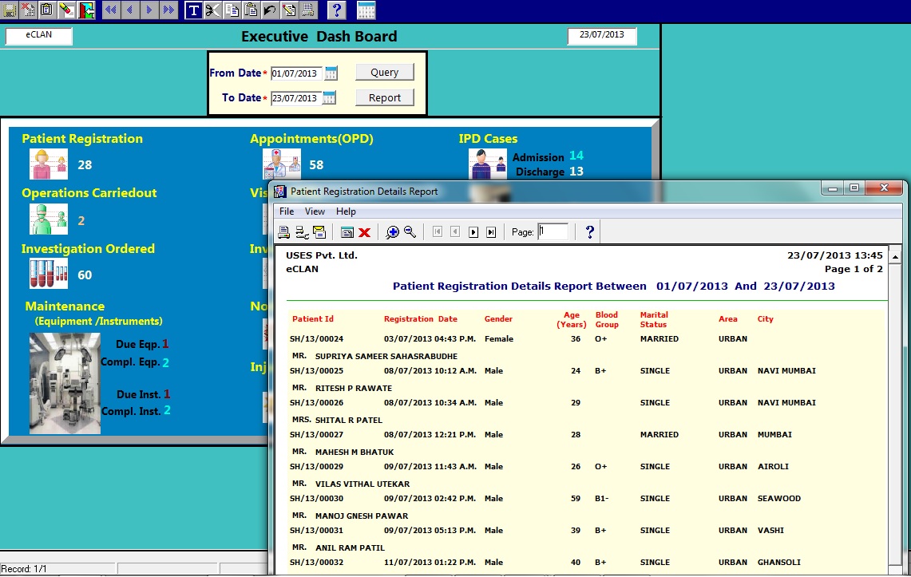The width and height of the screenshot is (911, 577).
Task: Select the eraser clear icon in main toolbar
Action: pyautogui.click(x=66, y=10)
